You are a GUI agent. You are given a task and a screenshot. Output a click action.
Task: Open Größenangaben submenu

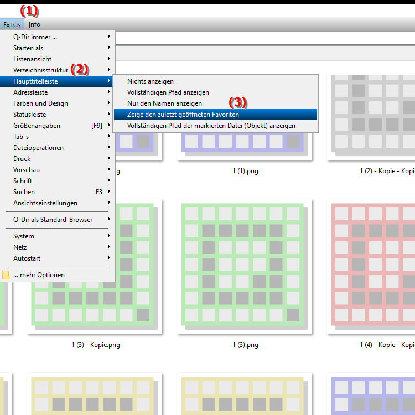point(58,126)
